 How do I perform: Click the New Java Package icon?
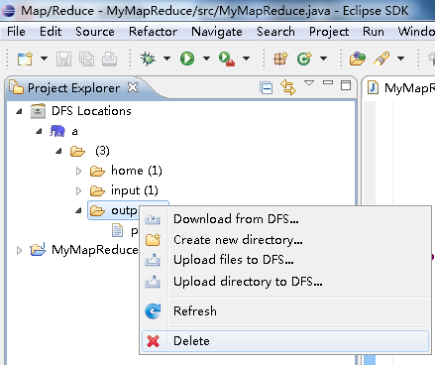coord(280,59)
